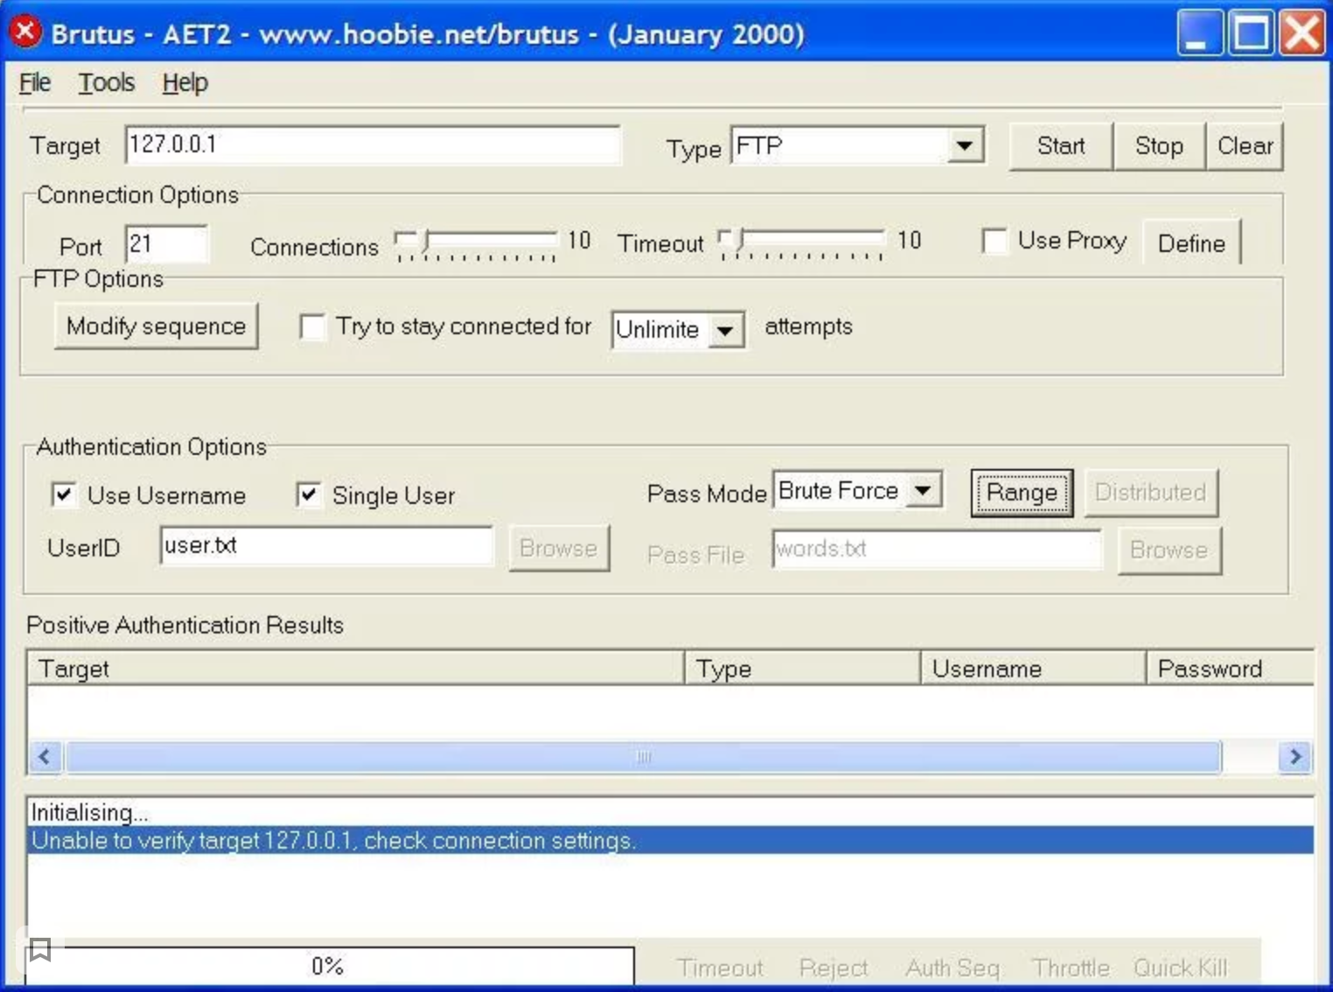Viewport: 1333px width, 992px height.
Task: Click the Password column header
Action: point(1230,668)
